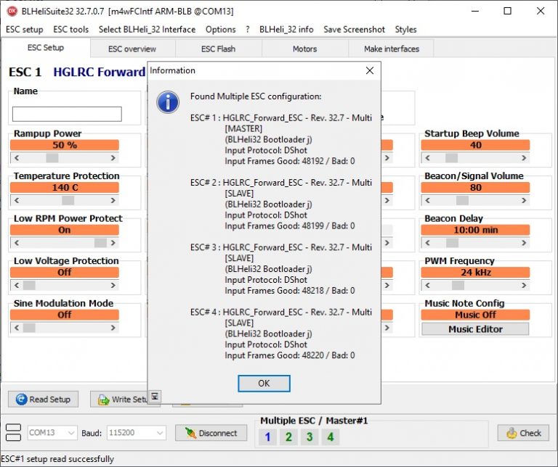Increase Rampup Power with right arrow
Viewport: 558px width, 467px height.
coord(113,157)
